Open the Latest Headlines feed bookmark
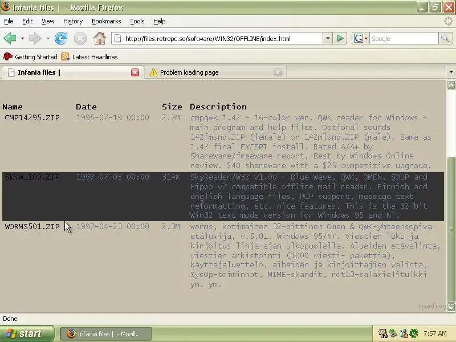 pos(89,56)
